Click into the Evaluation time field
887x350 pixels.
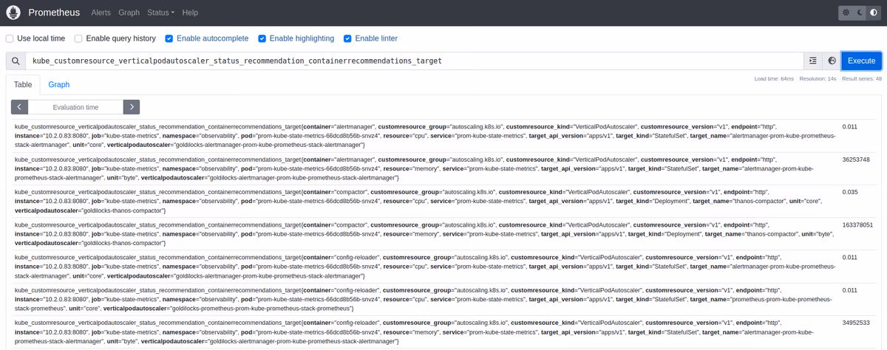(75, 107)
